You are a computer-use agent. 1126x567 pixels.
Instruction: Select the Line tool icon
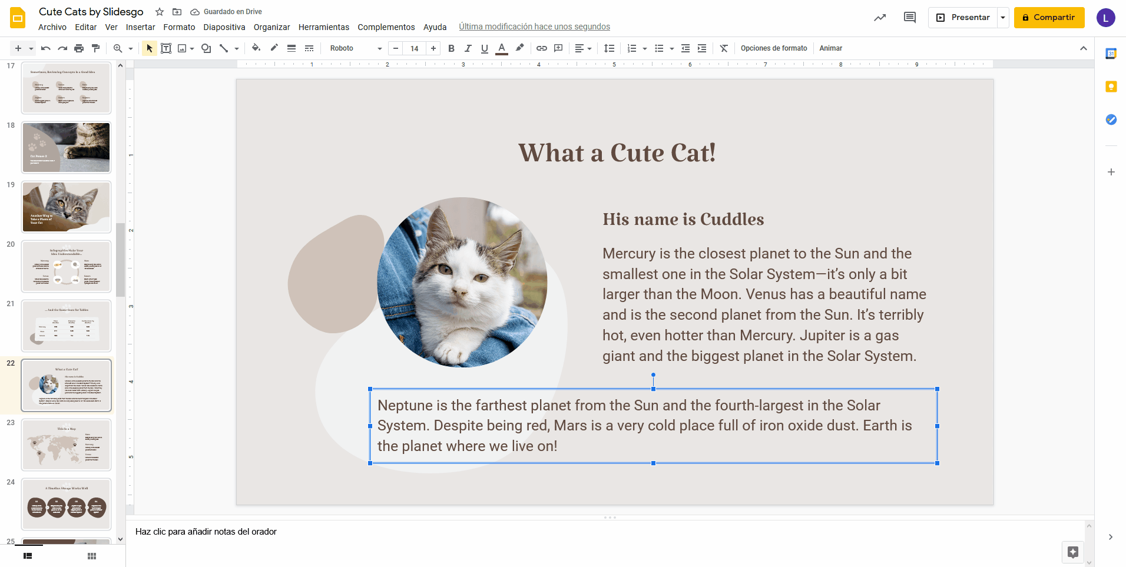coord(224,48)
